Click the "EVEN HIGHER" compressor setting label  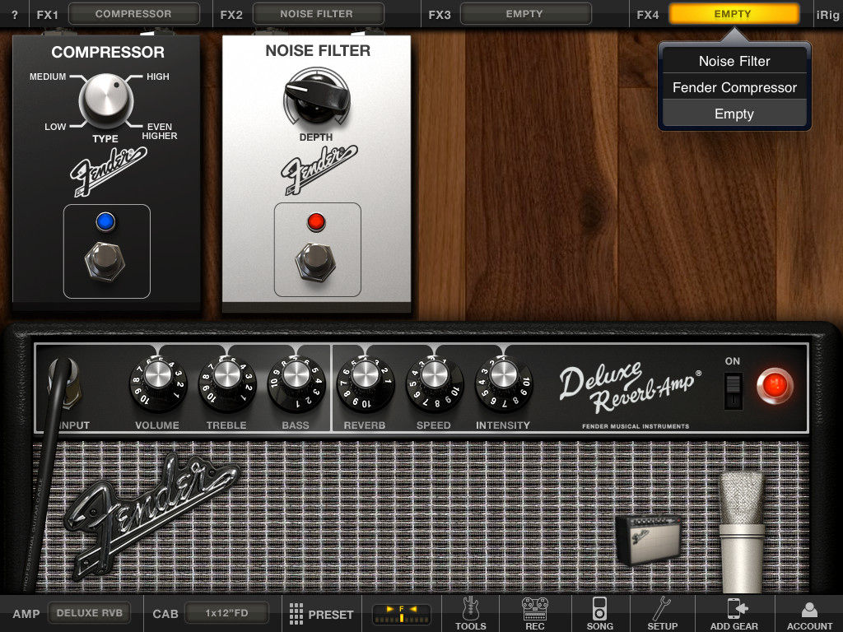[160, 131]
